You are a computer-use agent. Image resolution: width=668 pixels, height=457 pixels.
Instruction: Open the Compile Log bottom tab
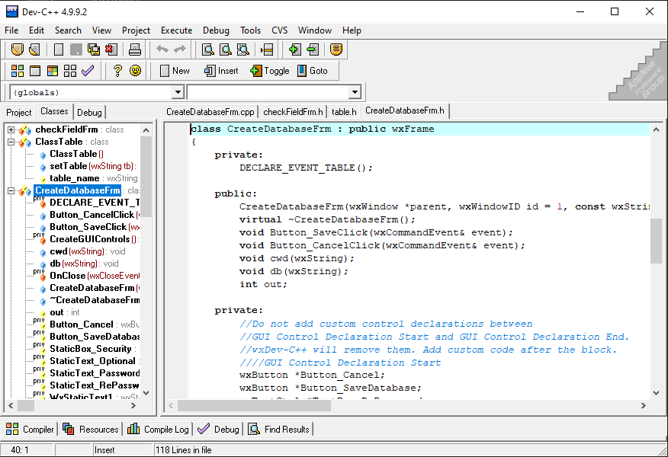[x=158, y=430]
